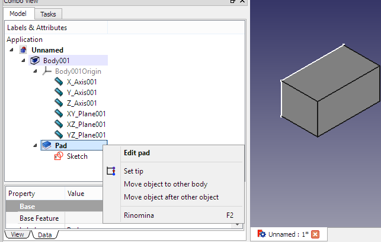Select the Unnamed document label
The height and width of the screenshot is (242, 381).
47,50
